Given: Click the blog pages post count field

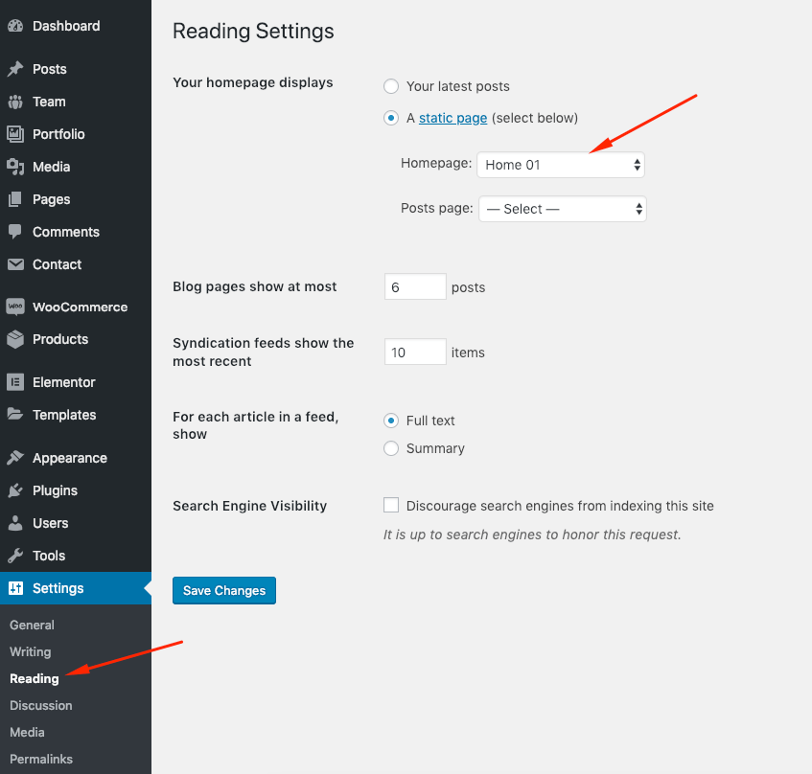Looking at the screenshot, I should [415, 286].
